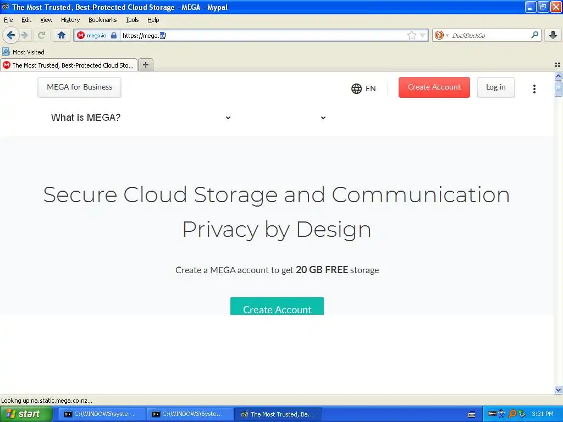Image resolution: width=563 pixels, height=422 pixels.
Task: Switch to first C:\WINDOWS\syste... taskbar window
Action: coord(102,414)
